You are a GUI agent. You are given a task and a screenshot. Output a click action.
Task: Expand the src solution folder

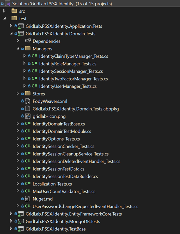(x=4, y=11)
